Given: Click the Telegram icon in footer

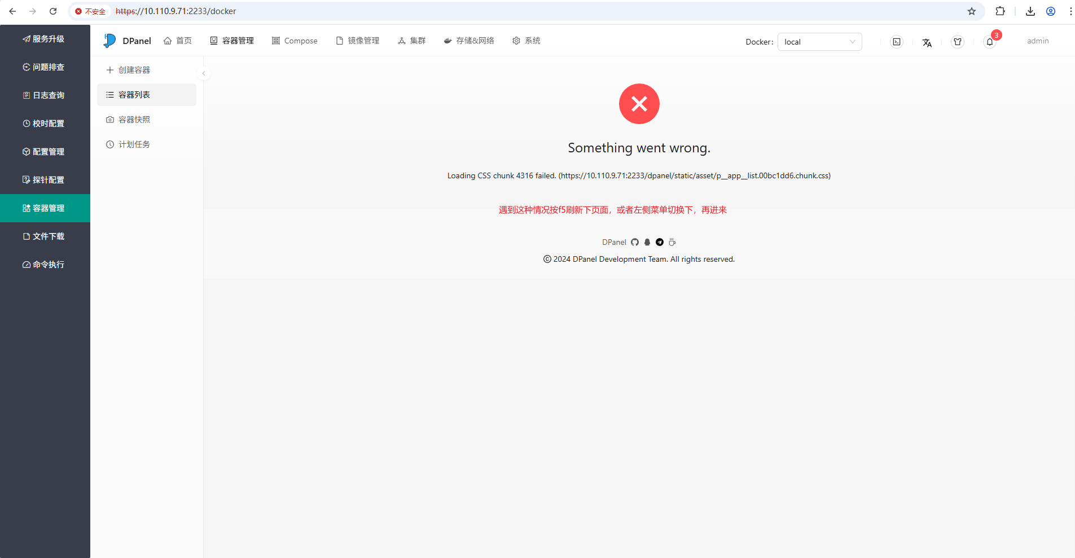Looking at the screenshot, I should coord(660,242).
